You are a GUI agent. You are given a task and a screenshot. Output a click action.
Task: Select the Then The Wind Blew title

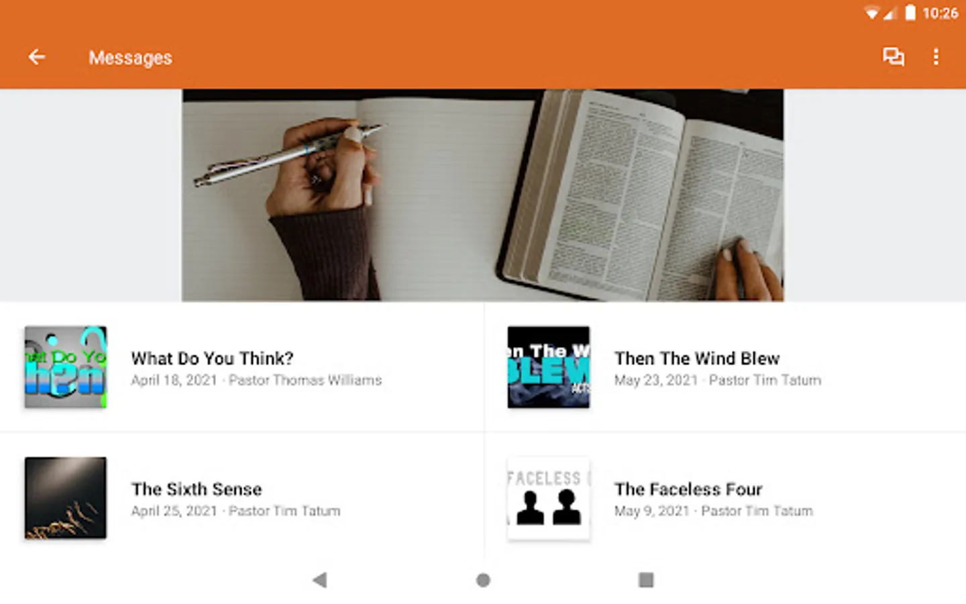[x=697, y=358]
